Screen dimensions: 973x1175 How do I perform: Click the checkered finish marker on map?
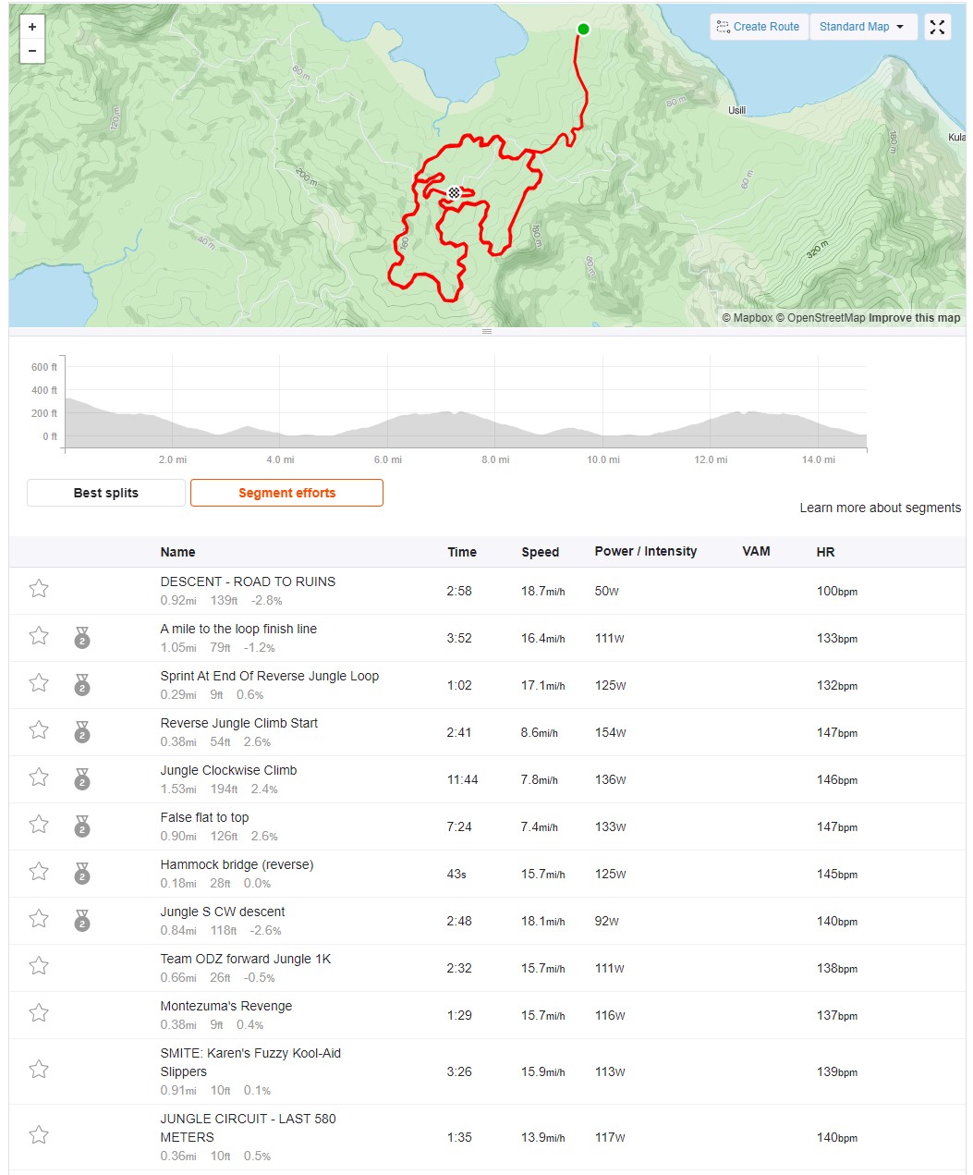tap(454, 192)
